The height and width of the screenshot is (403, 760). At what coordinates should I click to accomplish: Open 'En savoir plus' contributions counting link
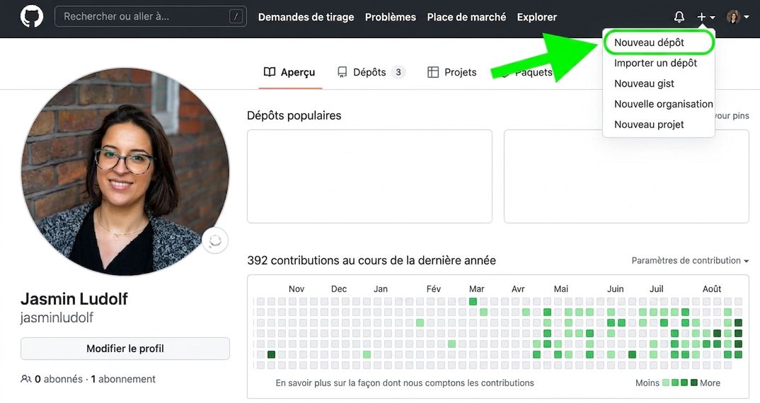[405, 382]
